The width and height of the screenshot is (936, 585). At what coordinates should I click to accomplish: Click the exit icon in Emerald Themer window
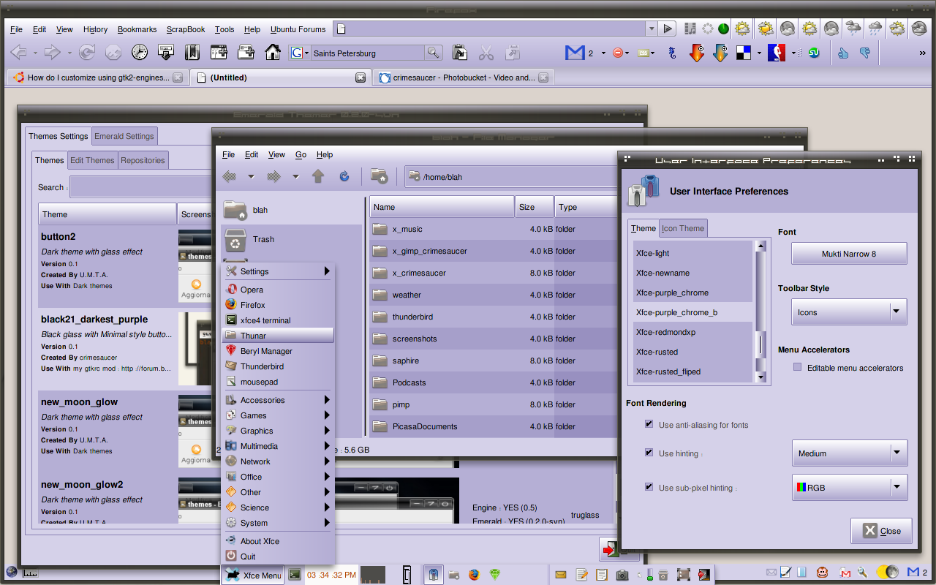[x=610, y=548]
